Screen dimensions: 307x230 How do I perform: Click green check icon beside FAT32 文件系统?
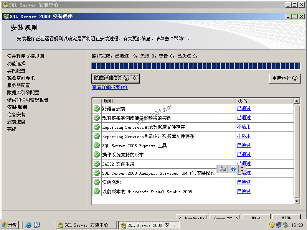pos(97,164)
